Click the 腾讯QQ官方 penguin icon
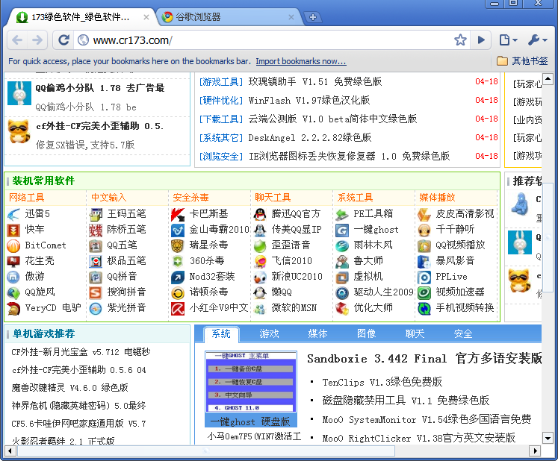 tap(260, 214)
